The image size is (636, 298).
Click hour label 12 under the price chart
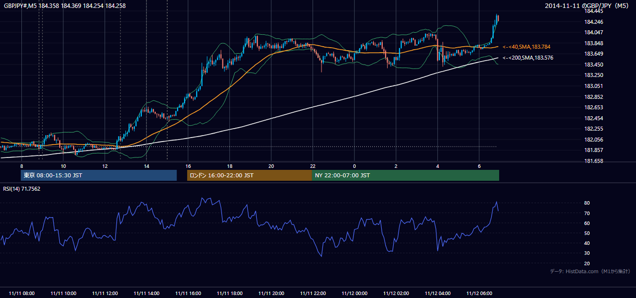tap(105, 166)
